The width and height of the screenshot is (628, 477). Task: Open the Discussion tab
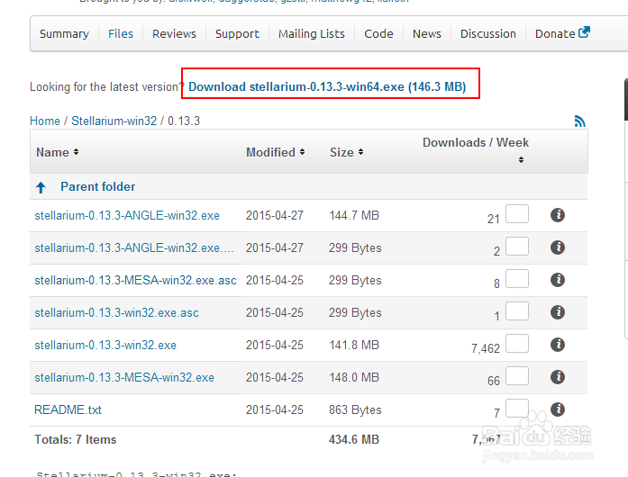[488, 33]
